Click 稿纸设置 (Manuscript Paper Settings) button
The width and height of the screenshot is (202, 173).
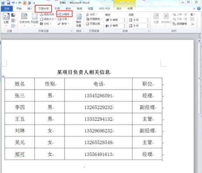pyautogui.click(x=79, y=20)
